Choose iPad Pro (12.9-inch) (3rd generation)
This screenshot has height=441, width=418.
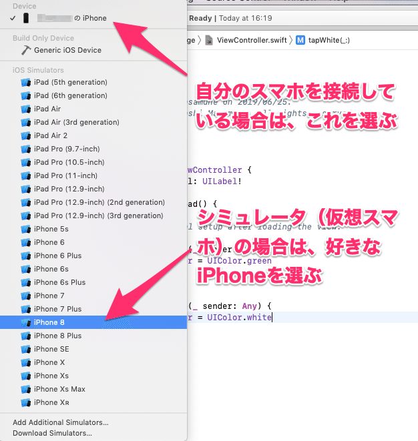coord(93,215)
